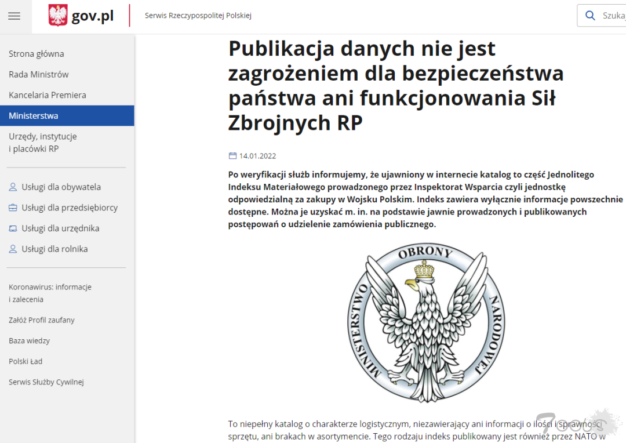Click the person icon beside Usługi dla rolnika
The height and width of the screenshot is (443, 626).
pyautogui.click(x=13, y=249)
